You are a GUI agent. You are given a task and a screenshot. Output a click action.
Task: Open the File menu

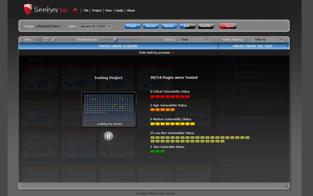(86, 10)
